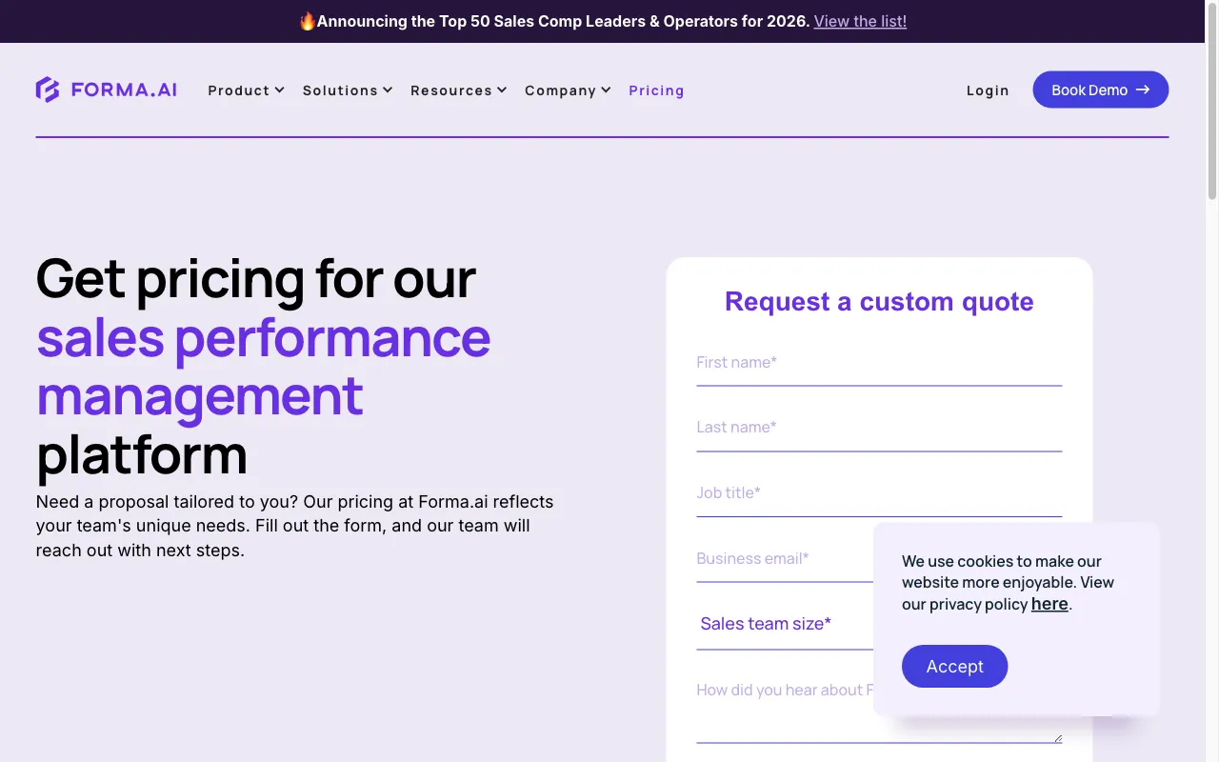This screenshot has width=1219, height=762.
Task: Click the textarea resize handle
Action: [1057, 737]
